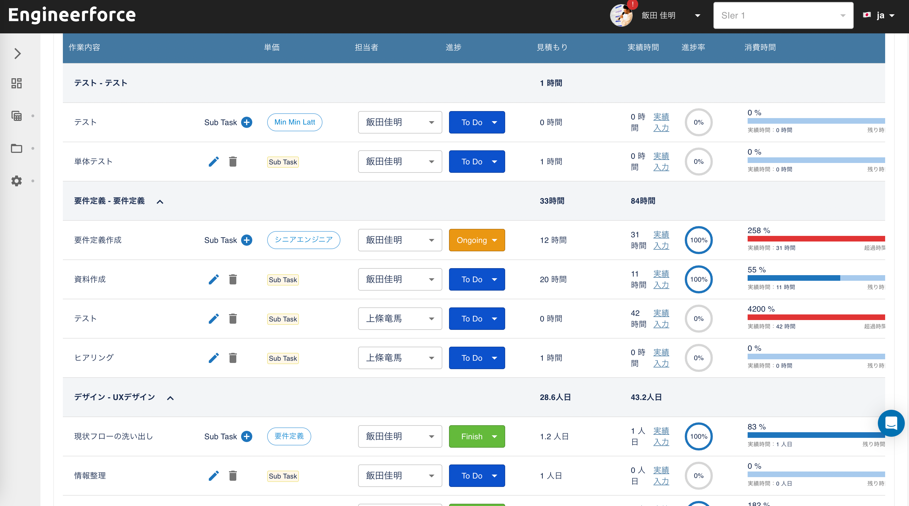Open assignee dropdown for ヒアリング row
Screen dimensions: 909x506
400,358
